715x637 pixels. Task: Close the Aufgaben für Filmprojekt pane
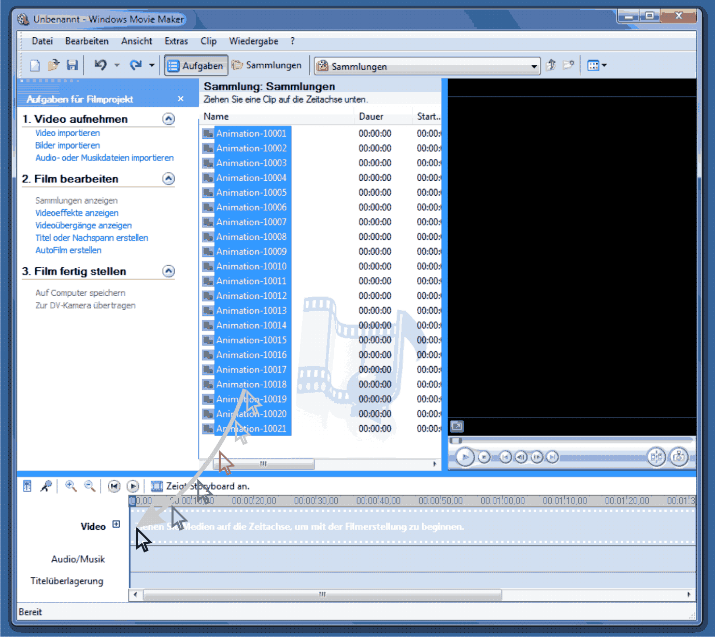click(180, 99)
